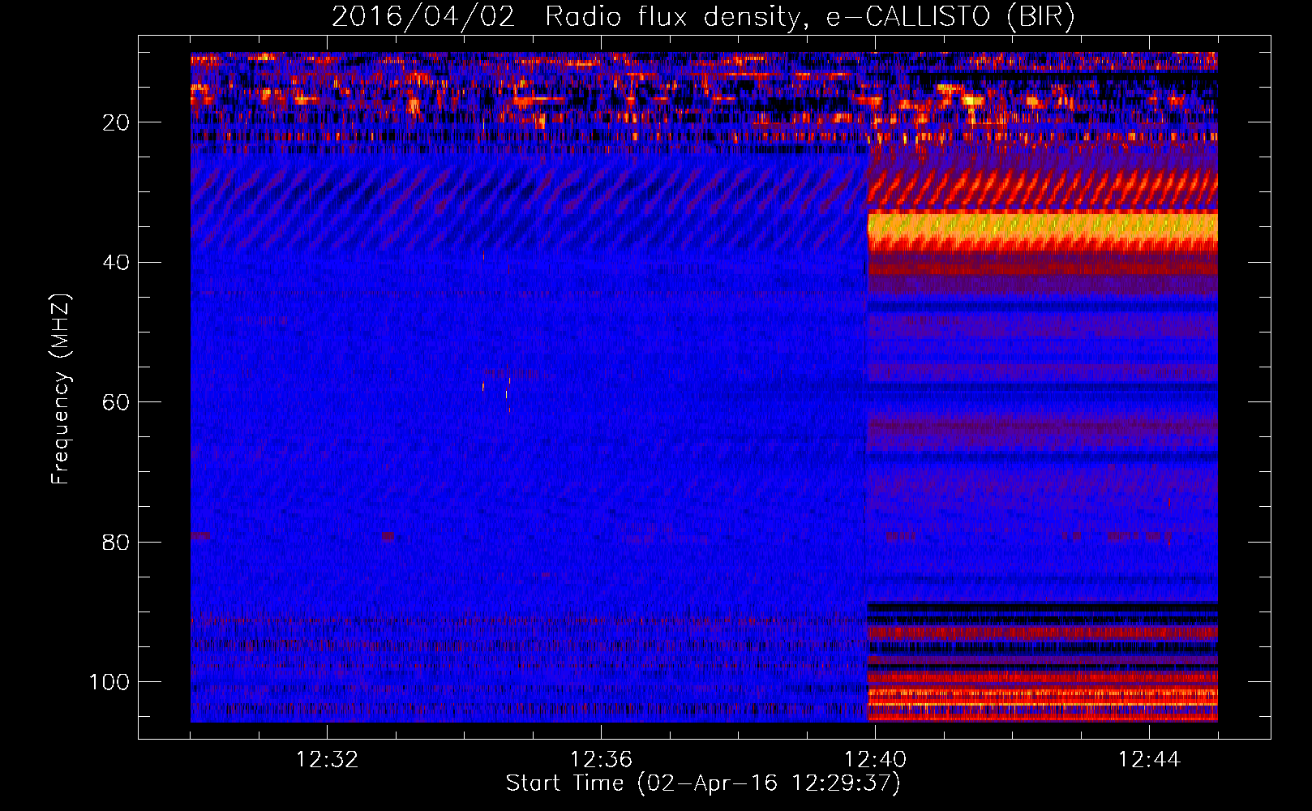Click the 40 frequency tick label
This screenshot has width=1312, height=811.
(x=116, y=263)
